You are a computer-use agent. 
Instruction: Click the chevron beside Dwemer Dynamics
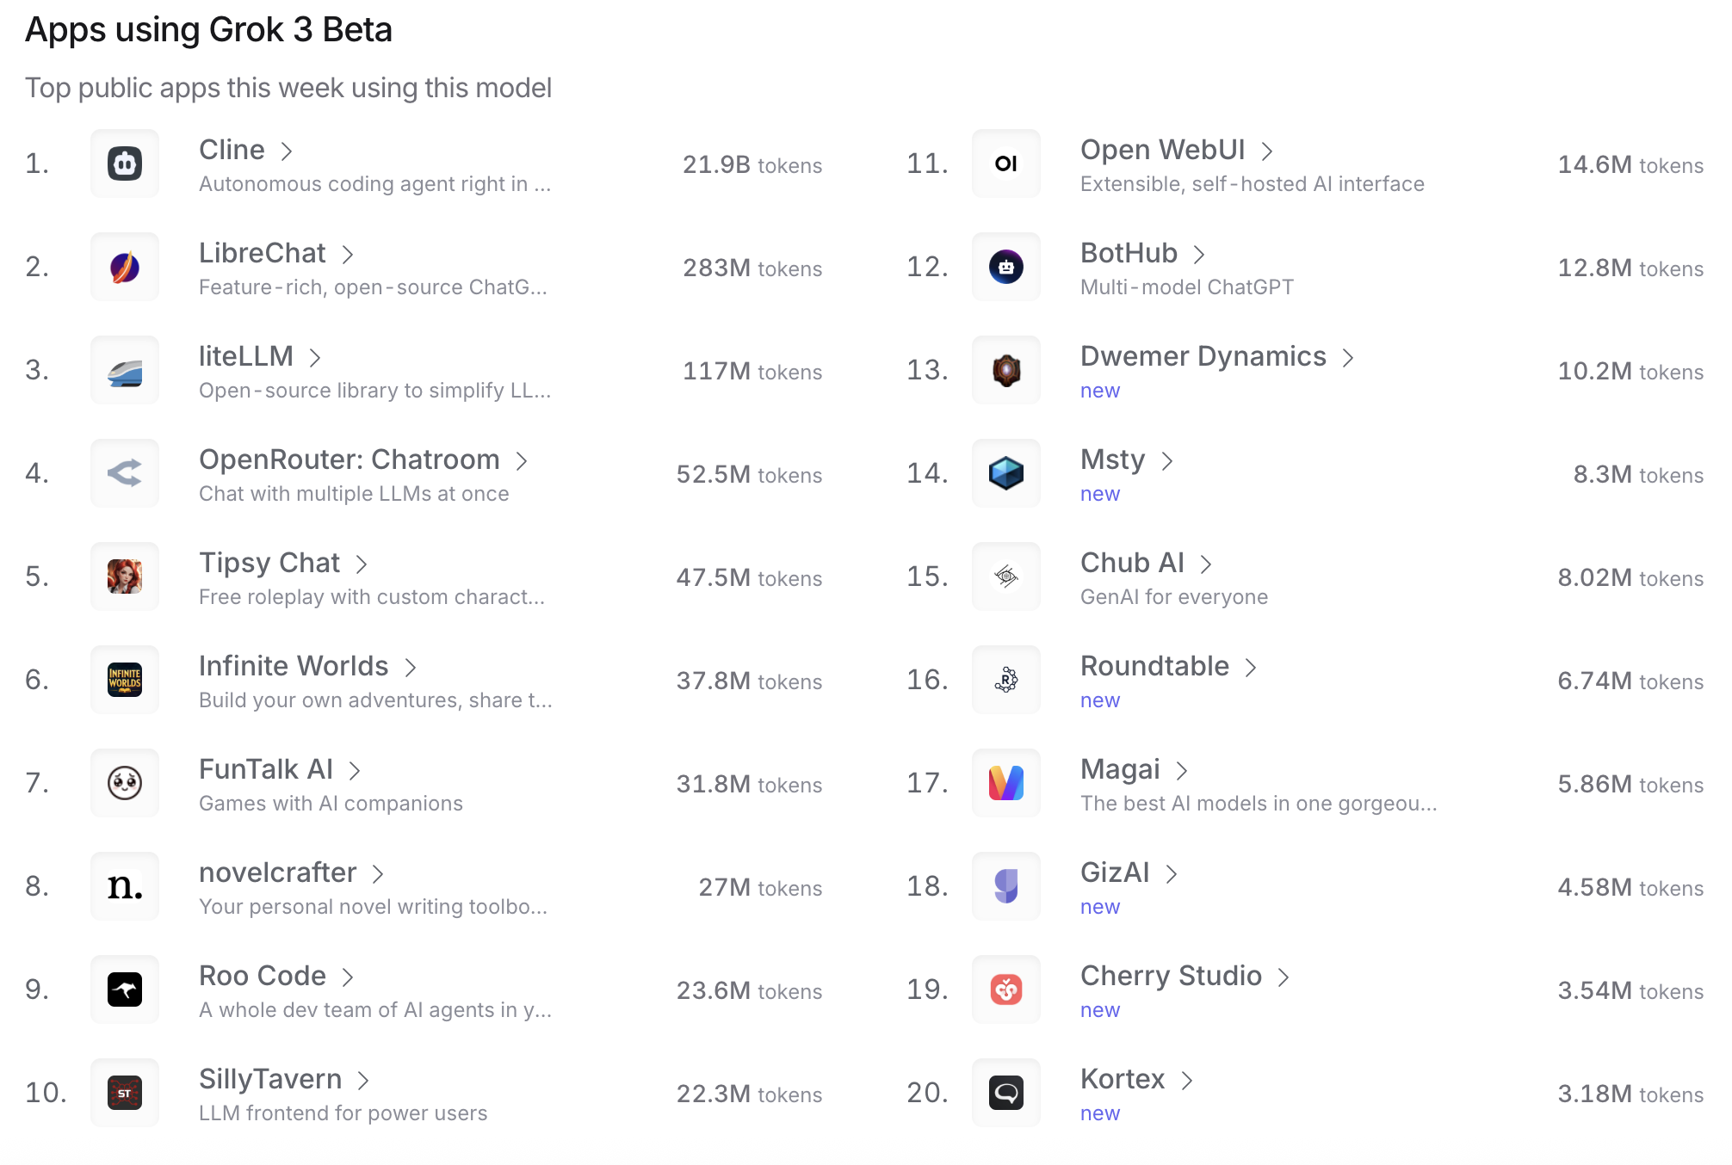1348,358
